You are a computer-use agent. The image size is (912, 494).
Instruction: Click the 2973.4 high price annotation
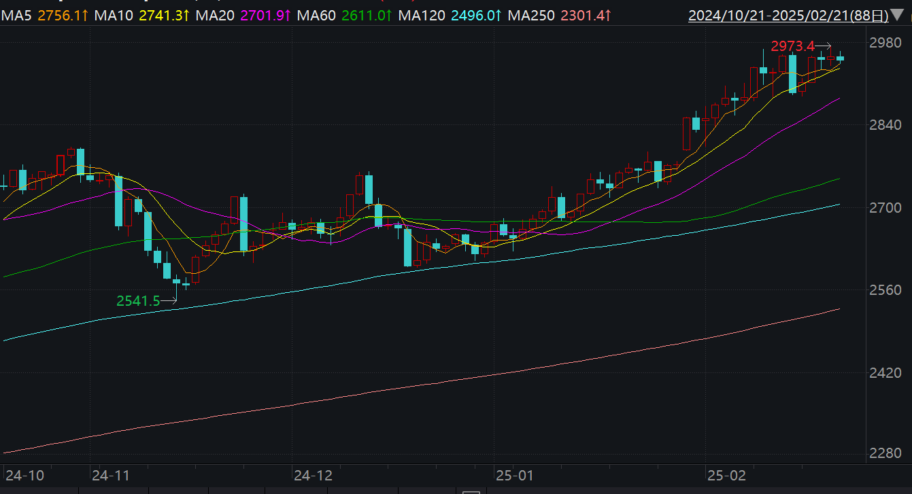[792, 46]
